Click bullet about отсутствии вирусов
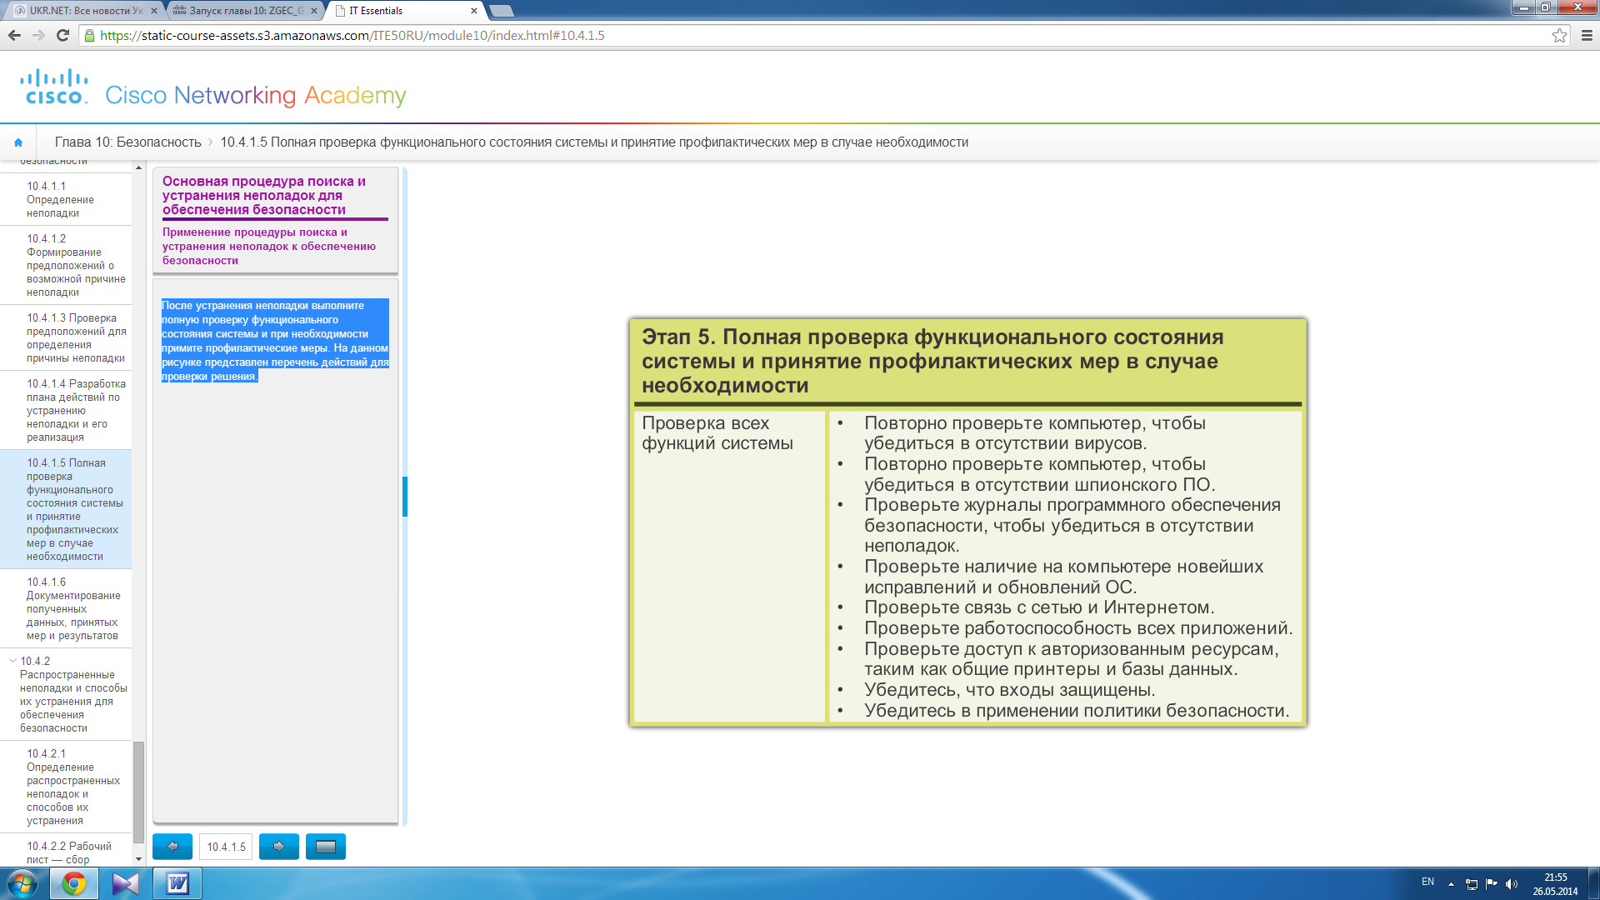The image size is (1600, 900). pos(1035,433)
